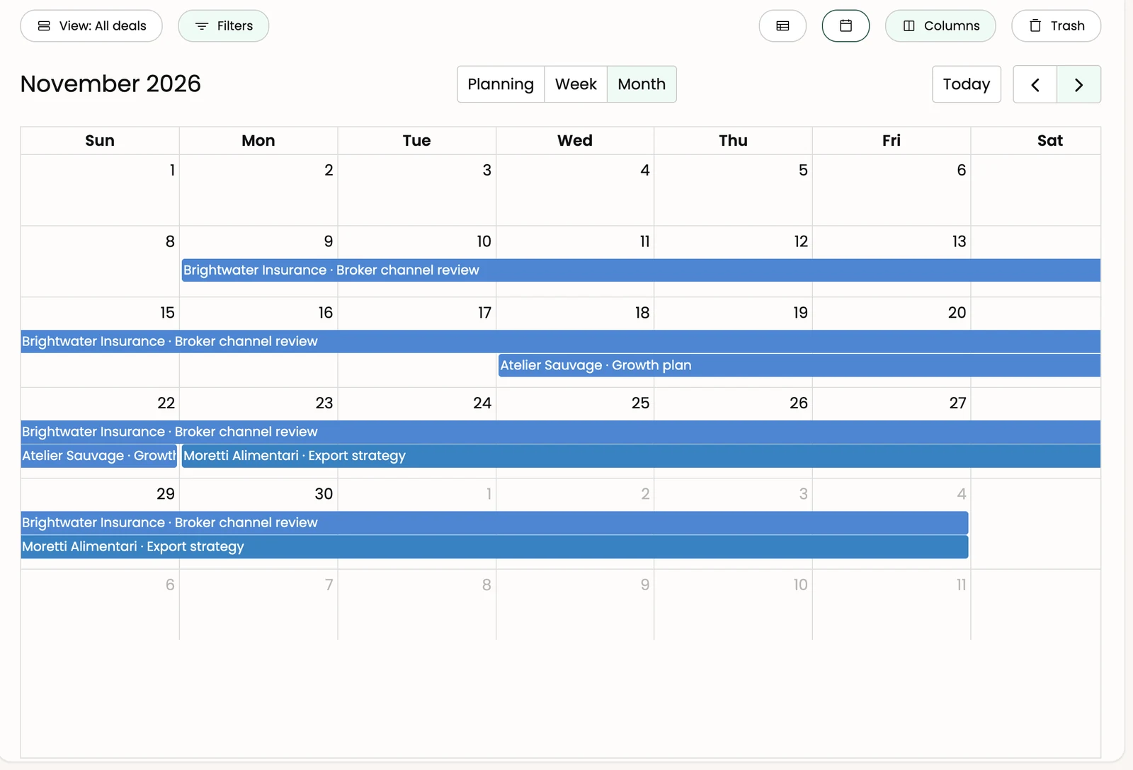Open Brightwater Insurance event starting November 9
Screen dimensions: 1133x770
click(x=641, y=270)
